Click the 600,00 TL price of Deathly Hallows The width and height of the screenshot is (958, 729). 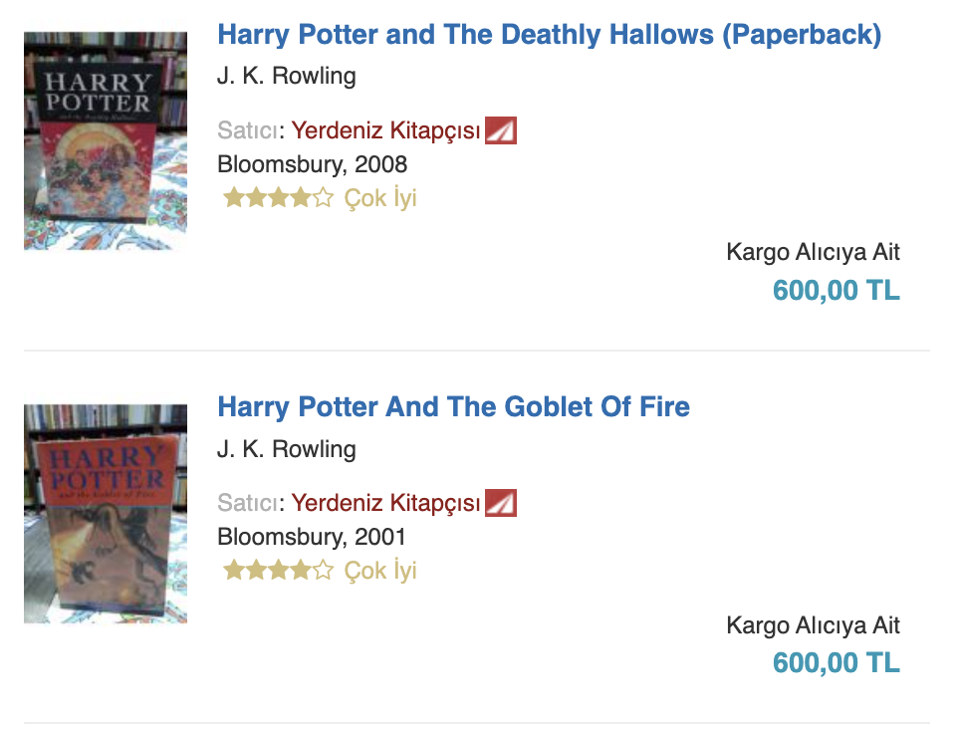click(836, 291)
